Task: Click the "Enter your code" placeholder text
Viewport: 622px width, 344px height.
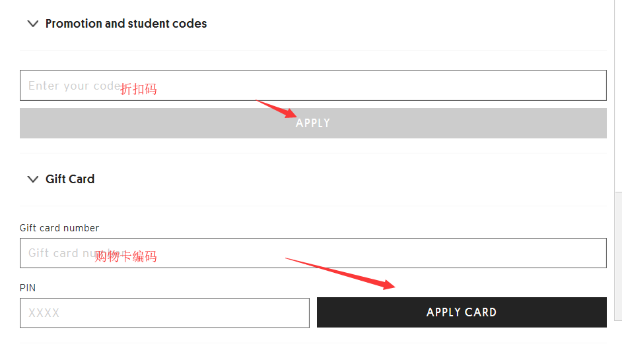Action: point(73,86)
